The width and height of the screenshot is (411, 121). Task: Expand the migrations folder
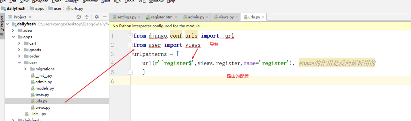26,69
